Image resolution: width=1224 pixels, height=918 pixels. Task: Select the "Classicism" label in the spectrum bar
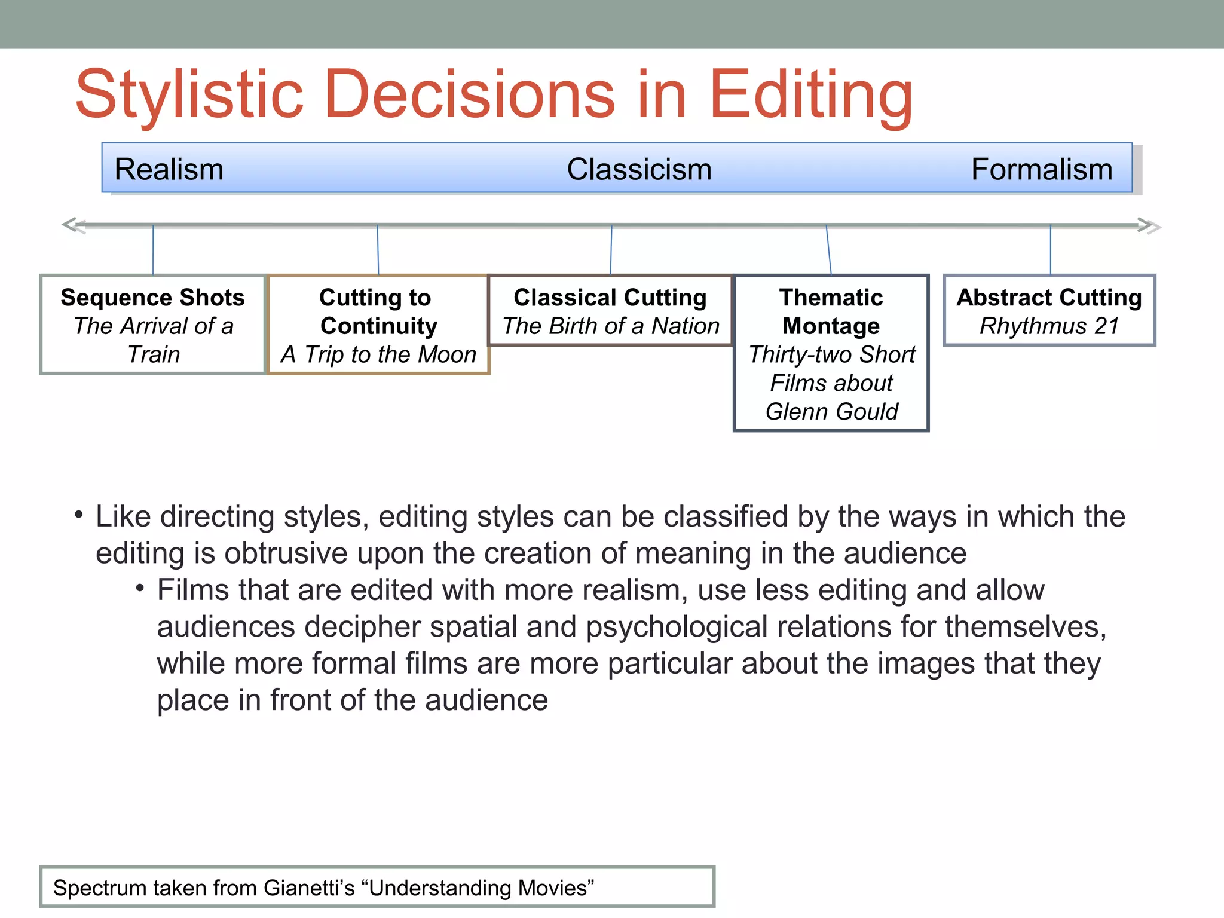[x=639, y=169]
